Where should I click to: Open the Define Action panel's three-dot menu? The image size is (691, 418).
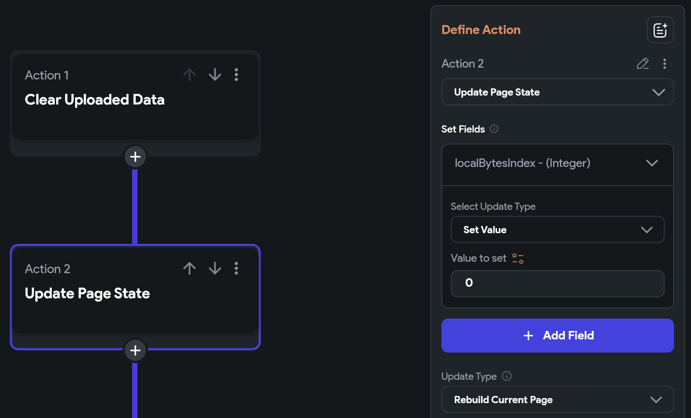(664, 64)
